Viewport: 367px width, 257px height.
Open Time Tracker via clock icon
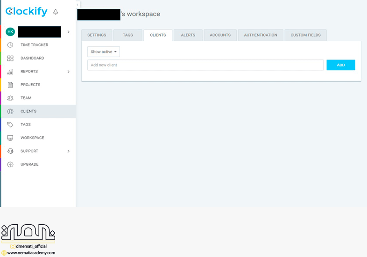coord(10,45)
